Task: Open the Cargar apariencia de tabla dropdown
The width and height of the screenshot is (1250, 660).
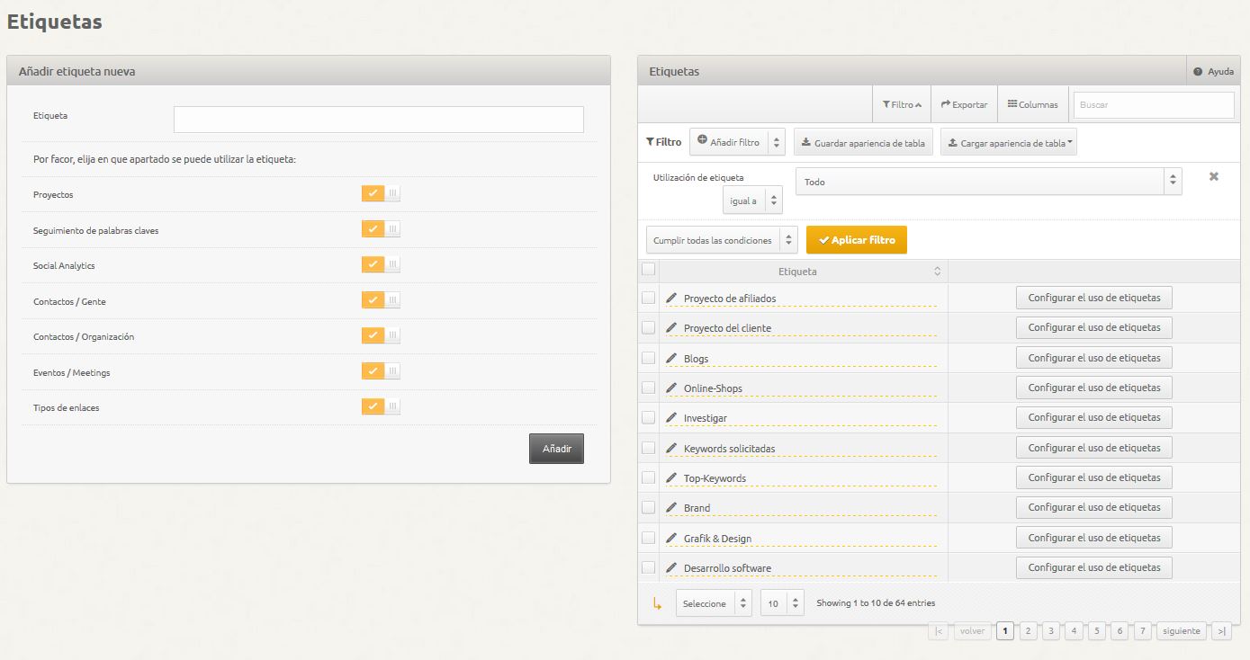Action: 1009,143
